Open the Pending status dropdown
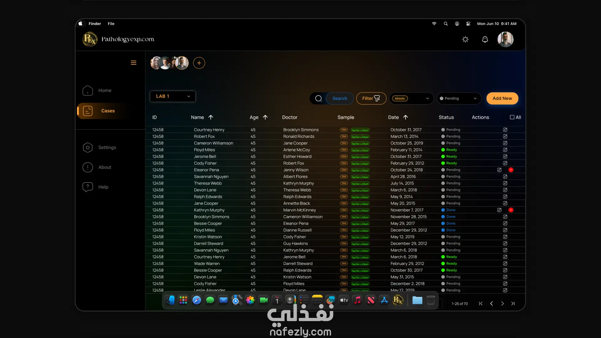This screenshot has height=338, width=601. pos(459,99)
